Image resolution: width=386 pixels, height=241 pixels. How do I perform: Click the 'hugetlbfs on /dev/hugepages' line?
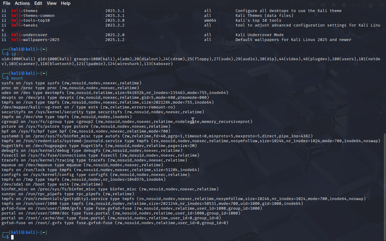(x=99, y=146)
